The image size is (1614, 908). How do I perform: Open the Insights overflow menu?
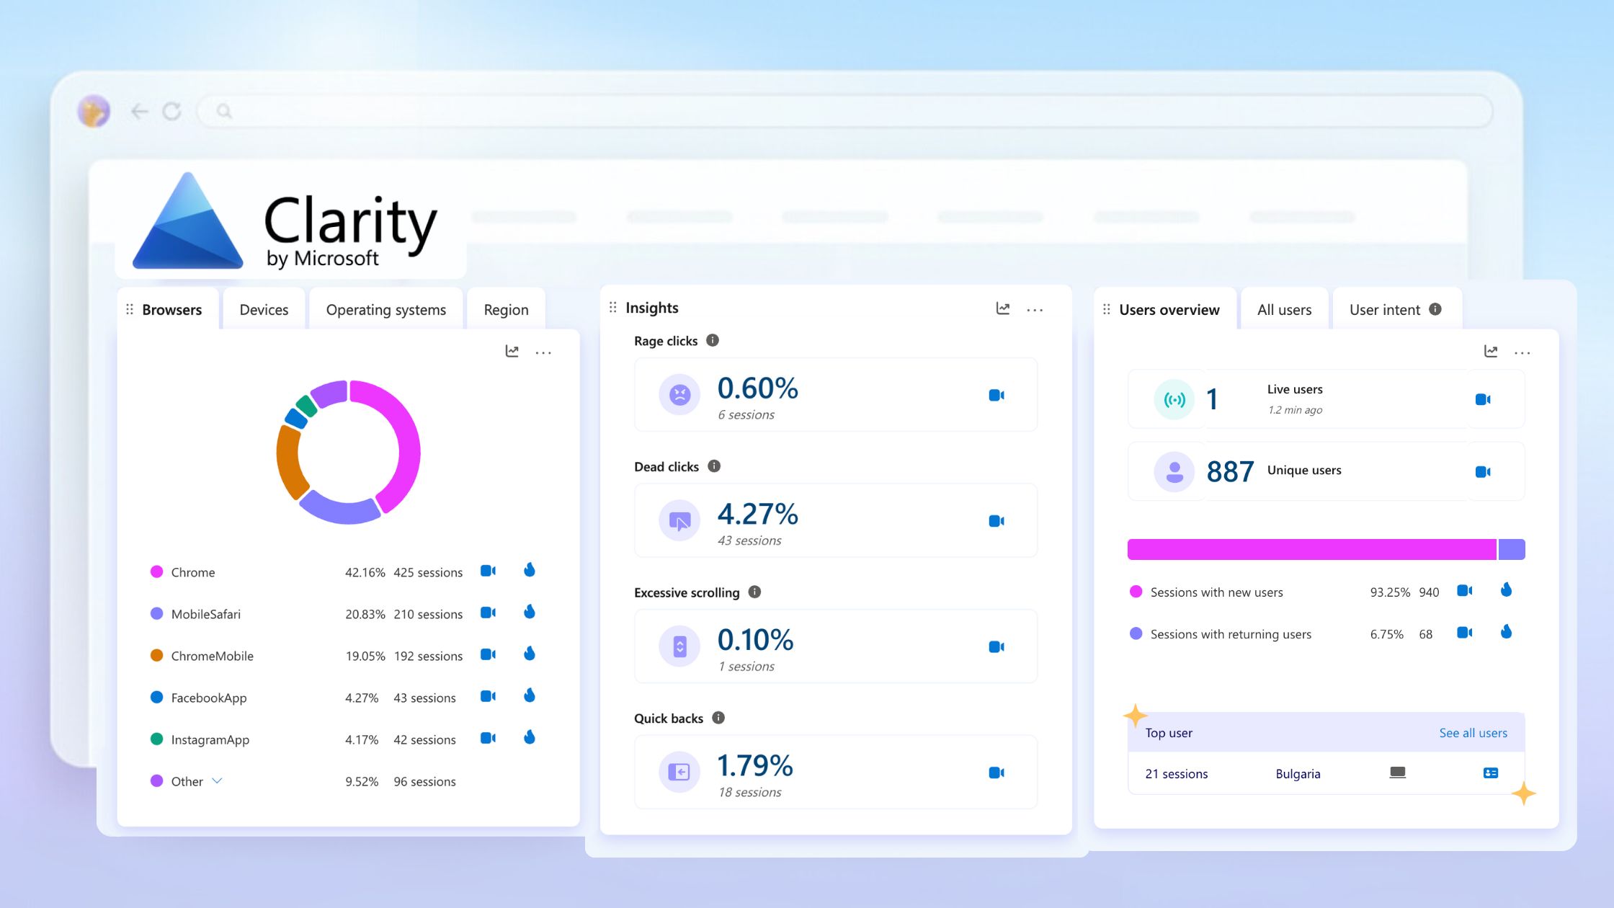[1035, 308]
